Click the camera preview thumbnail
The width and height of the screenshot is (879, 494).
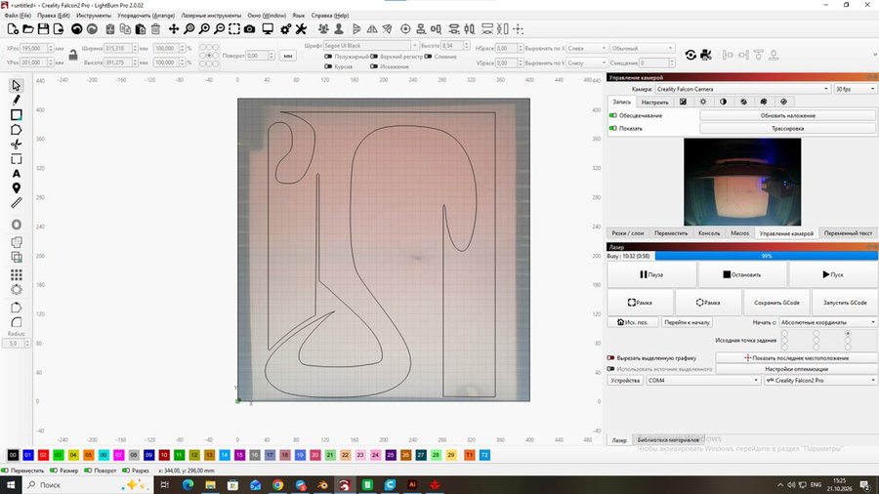tap(742, 182)
